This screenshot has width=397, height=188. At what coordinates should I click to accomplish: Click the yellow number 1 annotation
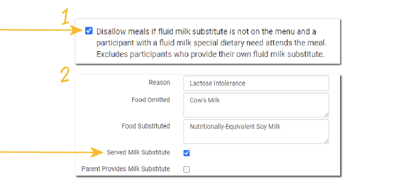pyautogui.click(x=65, y=17)
